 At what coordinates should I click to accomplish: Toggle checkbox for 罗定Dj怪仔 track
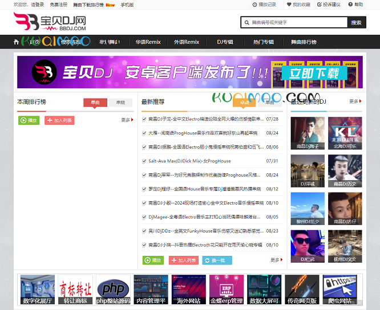click(144, 189)
